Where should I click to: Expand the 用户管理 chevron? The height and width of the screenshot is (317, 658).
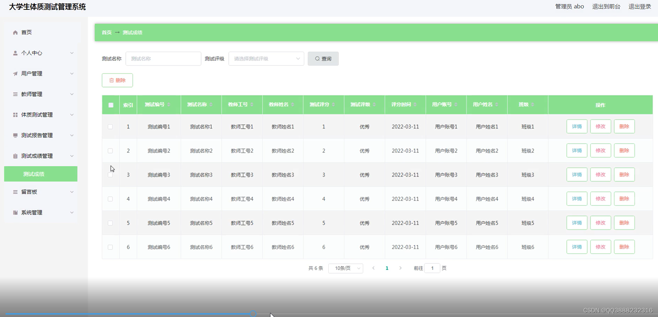pos(72,74)
